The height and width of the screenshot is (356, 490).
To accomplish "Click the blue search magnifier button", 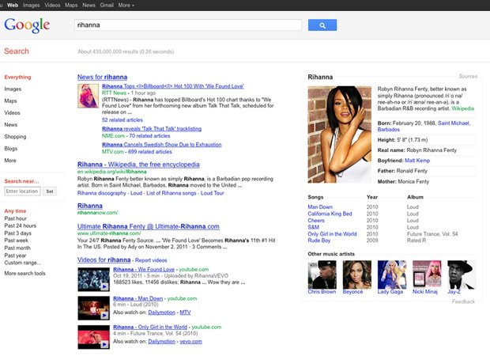I will pyautogui.click(x=322, y=25).
